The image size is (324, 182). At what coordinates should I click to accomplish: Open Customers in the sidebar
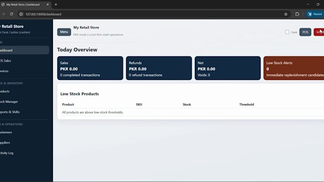(24, 132)
